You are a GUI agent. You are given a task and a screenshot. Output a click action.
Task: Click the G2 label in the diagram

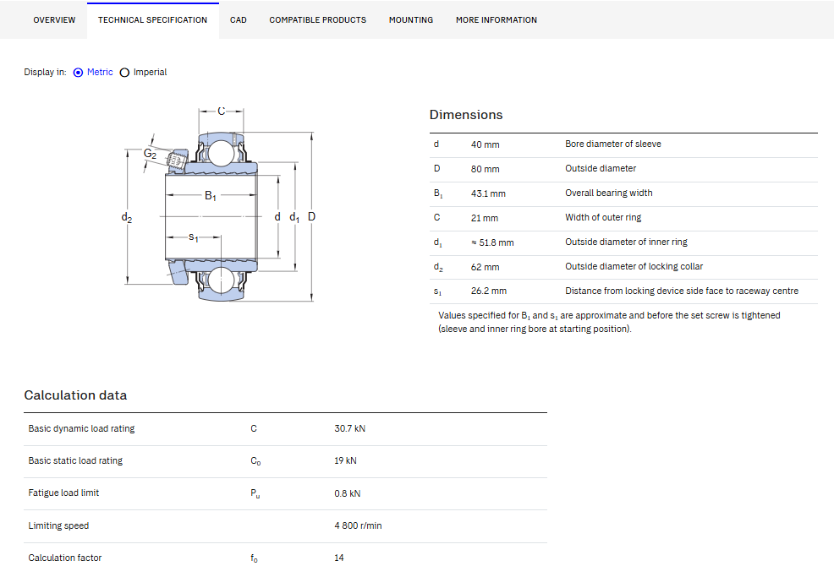coord(150,154)
